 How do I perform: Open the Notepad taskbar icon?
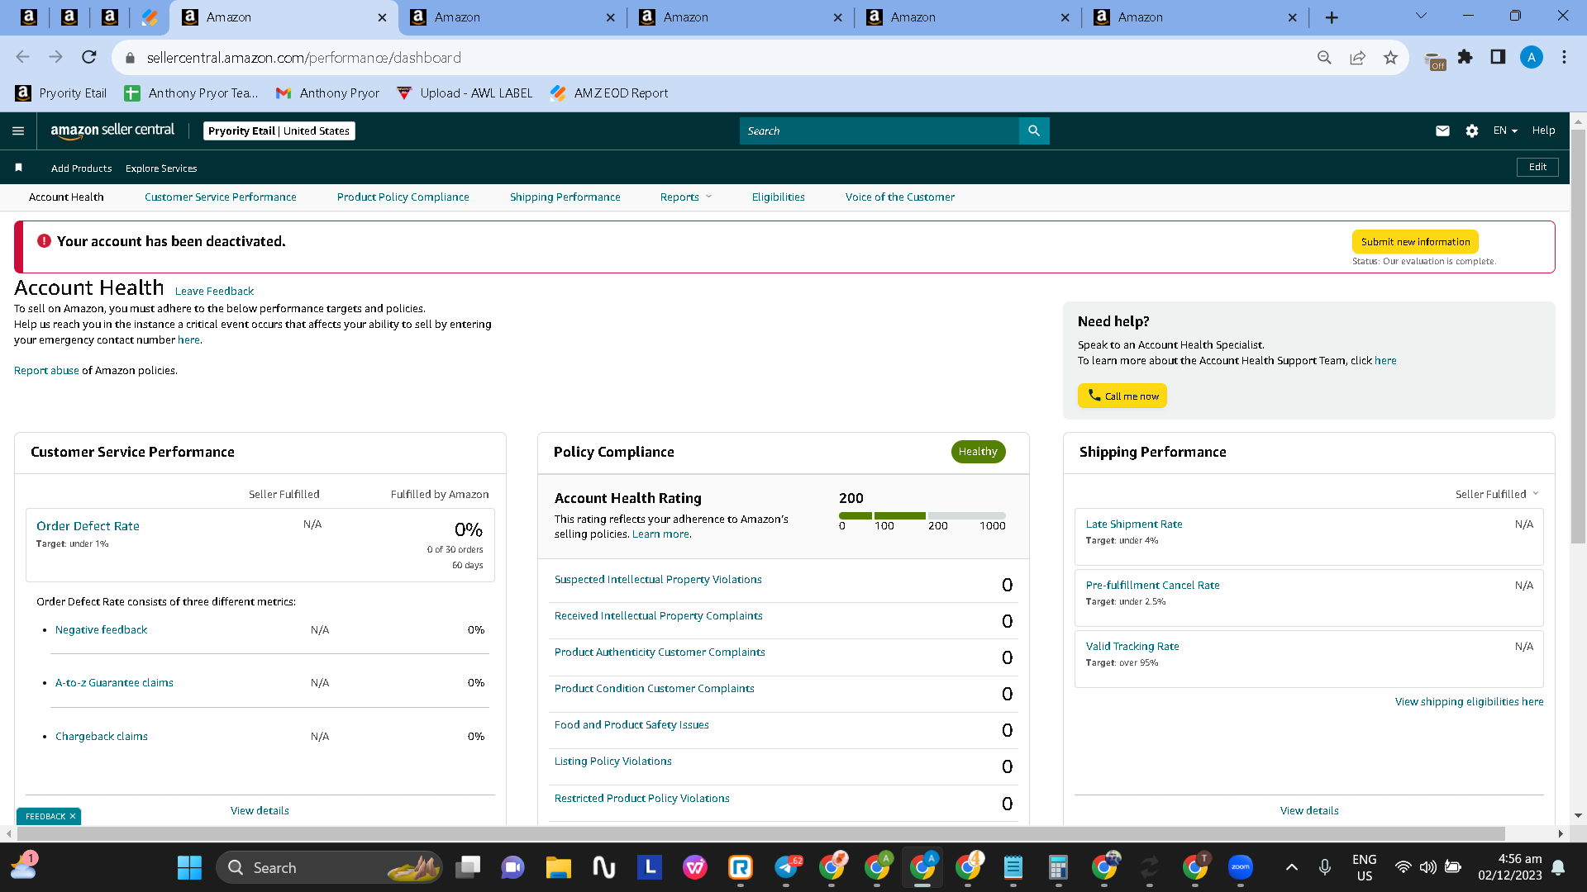(x=1013, y=867)
